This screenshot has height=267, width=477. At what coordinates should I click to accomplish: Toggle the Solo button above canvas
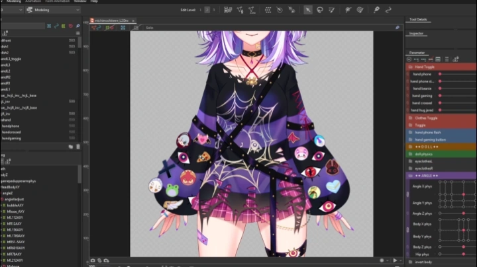[149, 28]
